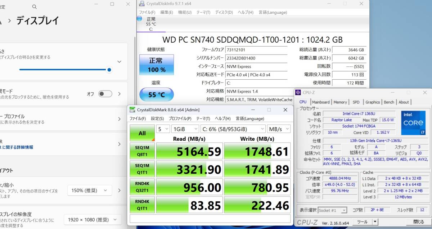This screenshot has width=432, height=229.
Task: Click the 正常 100 % health status button
Action: coord(156,65)
